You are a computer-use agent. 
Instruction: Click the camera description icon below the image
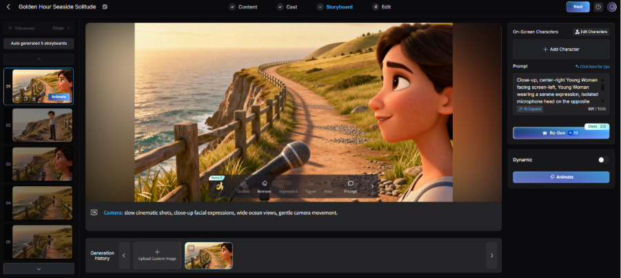[x=94, y=212]
